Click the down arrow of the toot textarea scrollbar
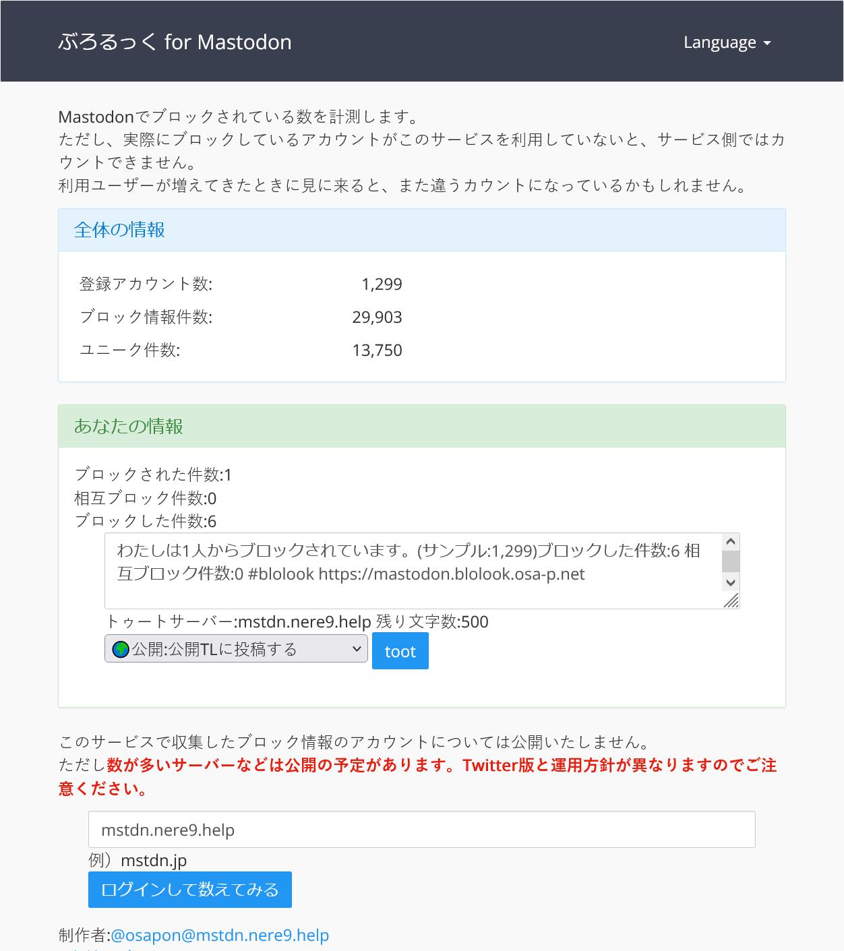The height and width of the screenshot is (951, 844). 731,582
